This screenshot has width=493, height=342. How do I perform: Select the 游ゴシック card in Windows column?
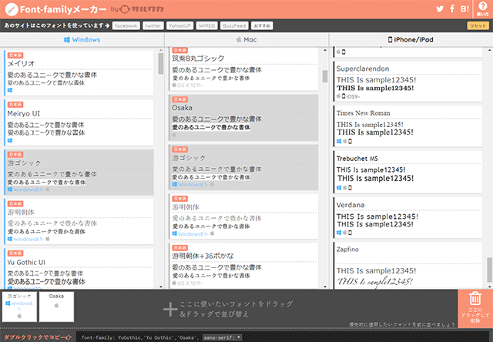[x=79, y=173]
